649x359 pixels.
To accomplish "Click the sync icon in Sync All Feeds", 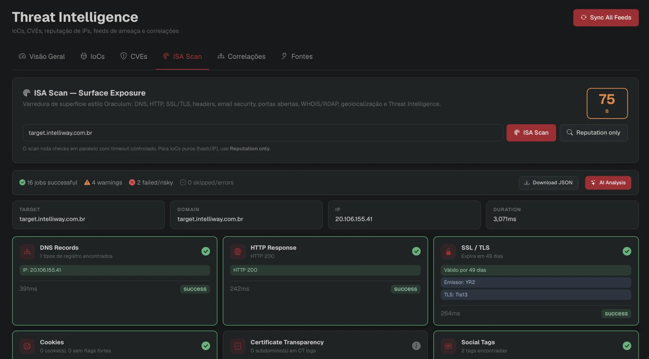I will pyautogui.click(x=583, y=17).
